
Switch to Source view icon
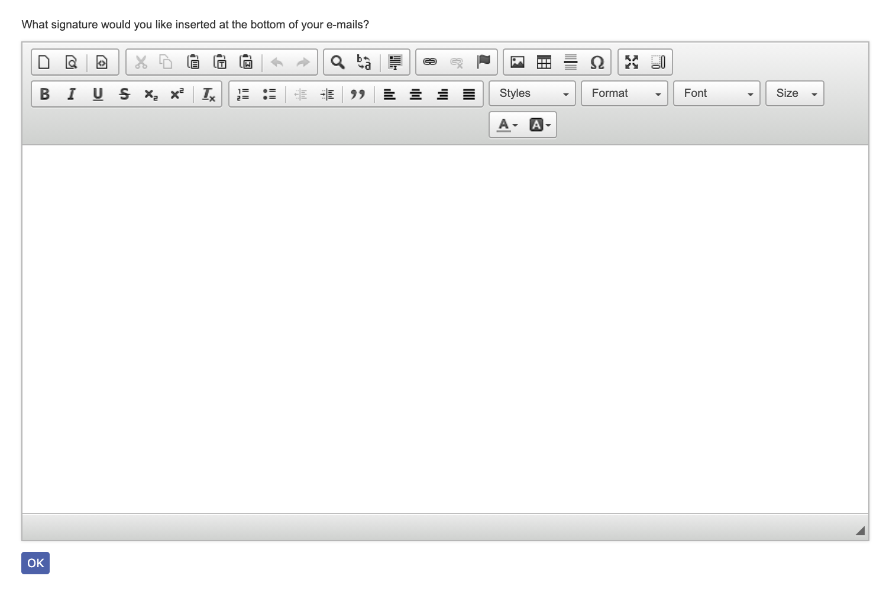point(102,62)
